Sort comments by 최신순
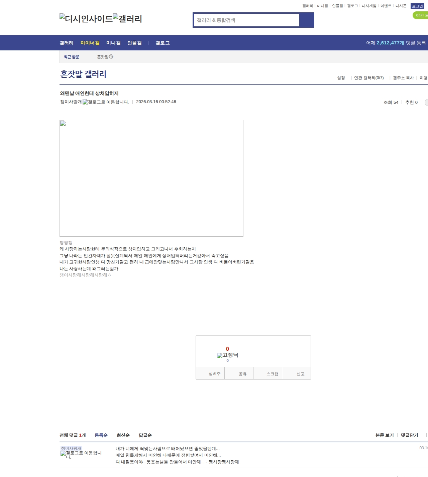 (123, 435)
